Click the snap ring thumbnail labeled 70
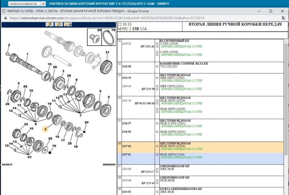Screen dimensions: 289x195 [x=108, y=38]
